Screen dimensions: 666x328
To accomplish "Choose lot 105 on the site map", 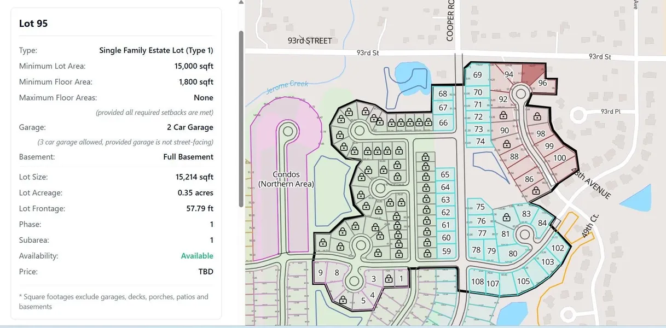I will click(523, 281).
